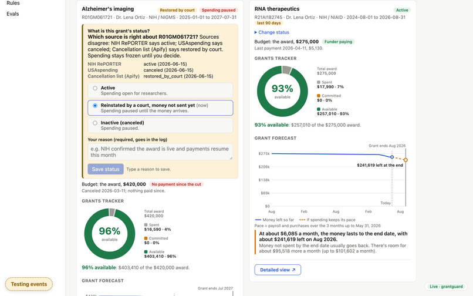Click Cancellation list (Apify) source row

click(x=150, y=76)
